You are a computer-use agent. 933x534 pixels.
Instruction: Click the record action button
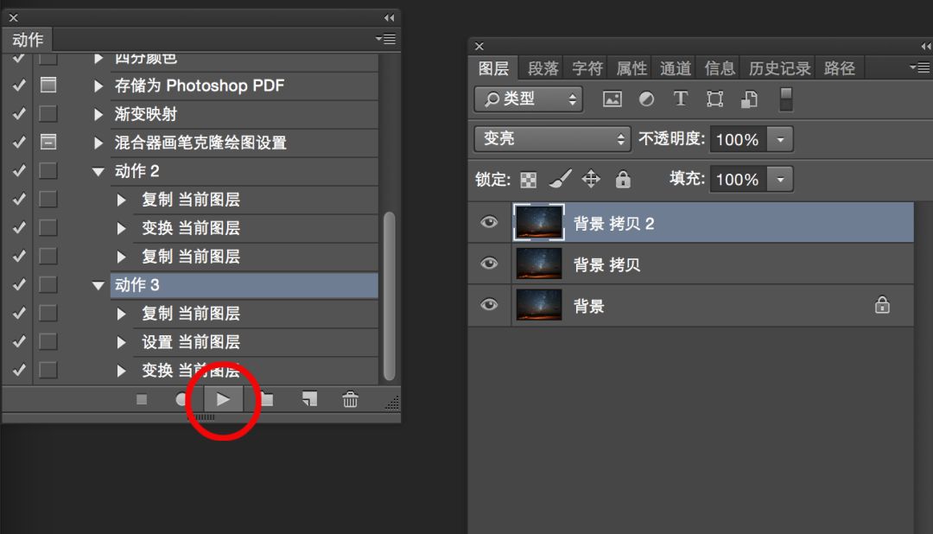pyautogui.click(x=181, y=399)
